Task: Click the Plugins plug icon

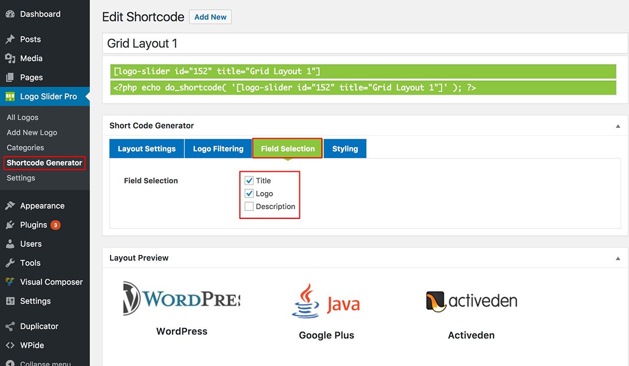Action: 10,225
